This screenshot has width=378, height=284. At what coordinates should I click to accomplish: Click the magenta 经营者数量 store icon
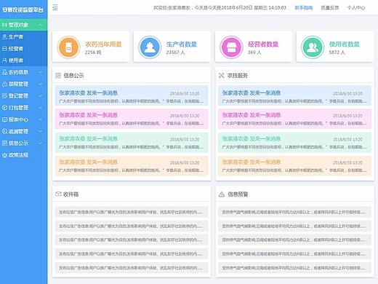point(231,47)
